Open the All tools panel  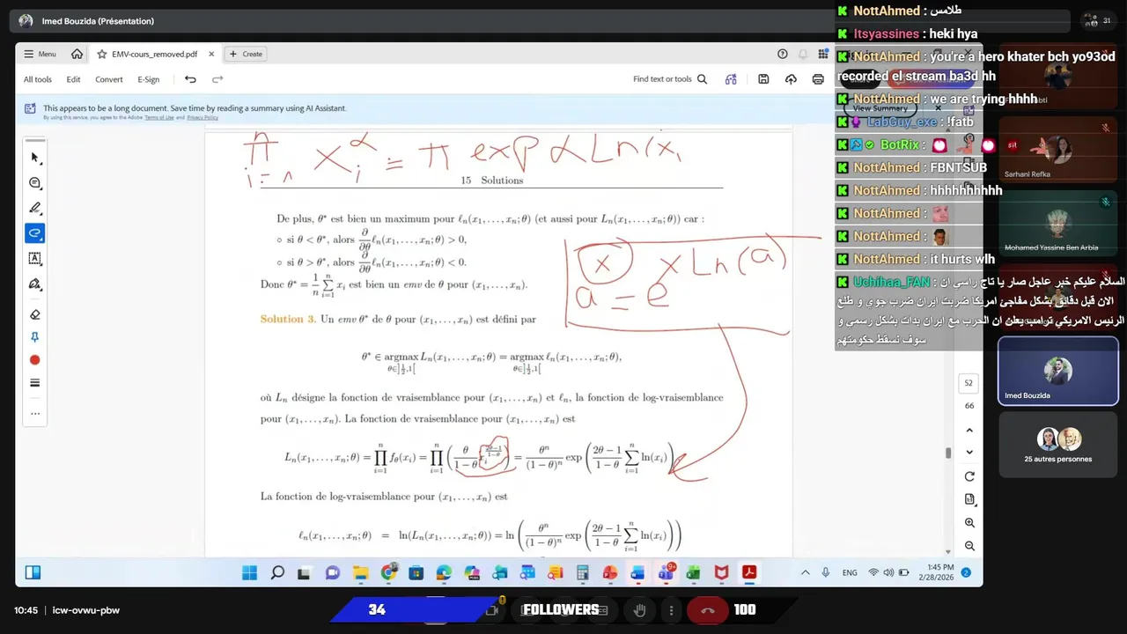[38, 79]
